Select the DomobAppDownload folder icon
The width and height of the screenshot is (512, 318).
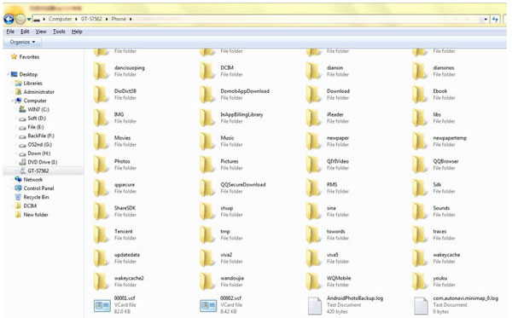coord(207,95)
